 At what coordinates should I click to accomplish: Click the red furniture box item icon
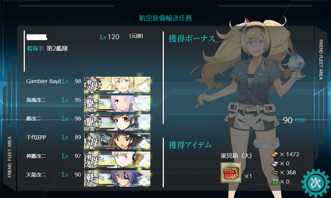click(231, 173)
